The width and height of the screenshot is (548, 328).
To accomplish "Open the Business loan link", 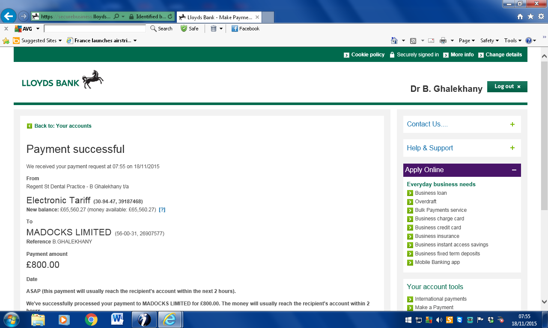I will pos(431,193).
